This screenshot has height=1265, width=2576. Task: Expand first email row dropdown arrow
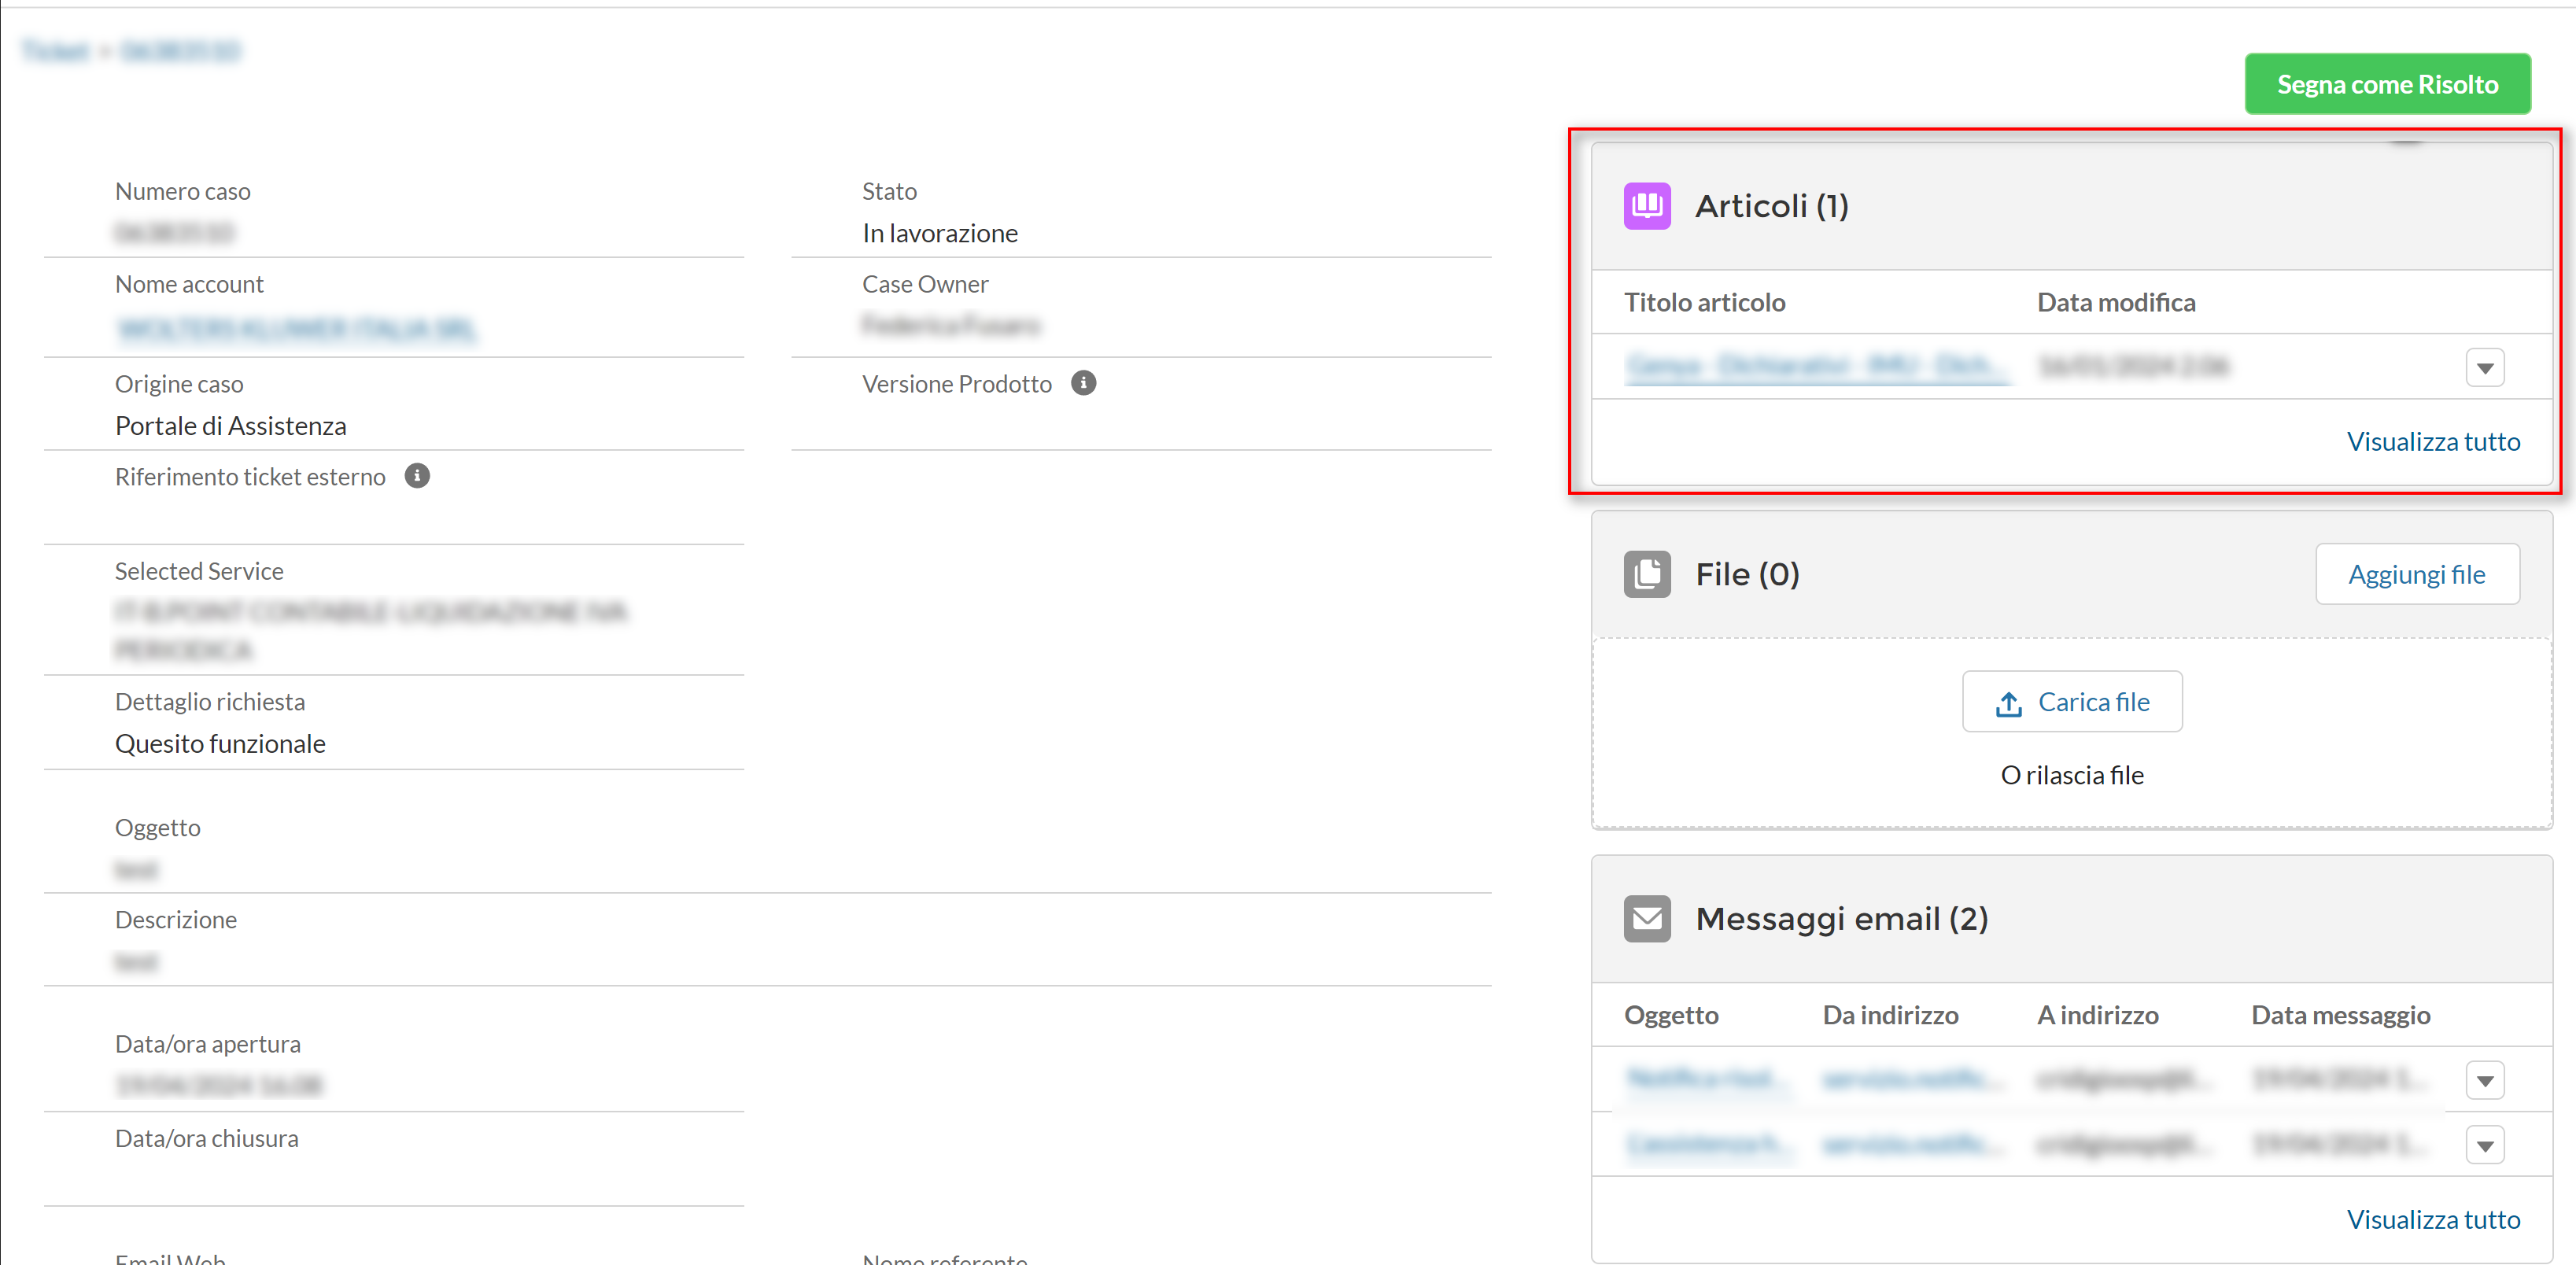click(2484, 1081)
